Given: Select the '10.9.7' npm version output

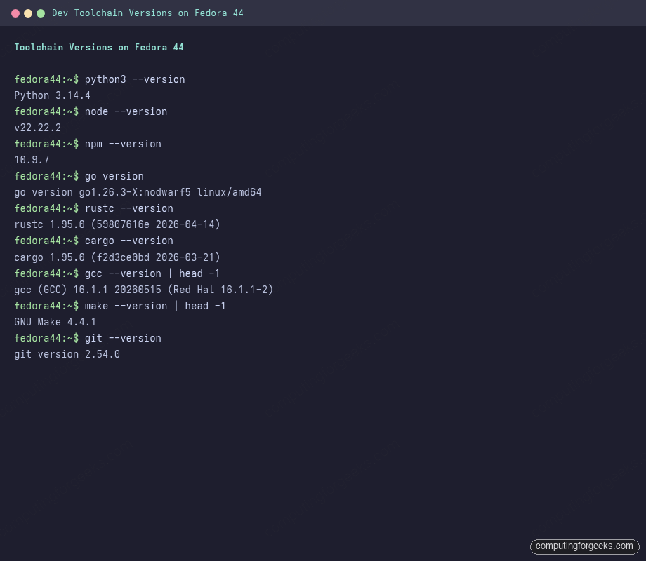Looking at the screenshot, I should 32,160.
